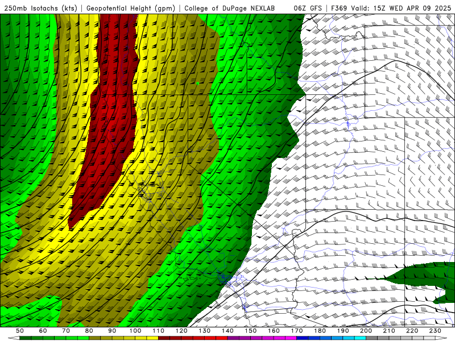Select the "220" colorbar label
Viewport: 455px width, 341px height.
pyautogui.click(x=412, y=331)
